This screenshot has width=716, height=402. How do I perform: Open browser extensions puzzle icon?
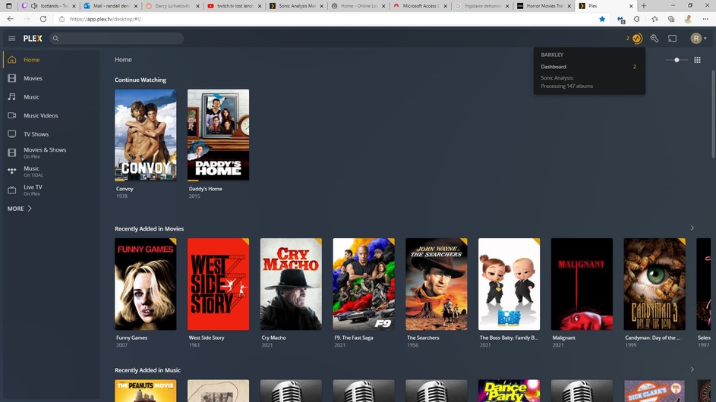636,19
